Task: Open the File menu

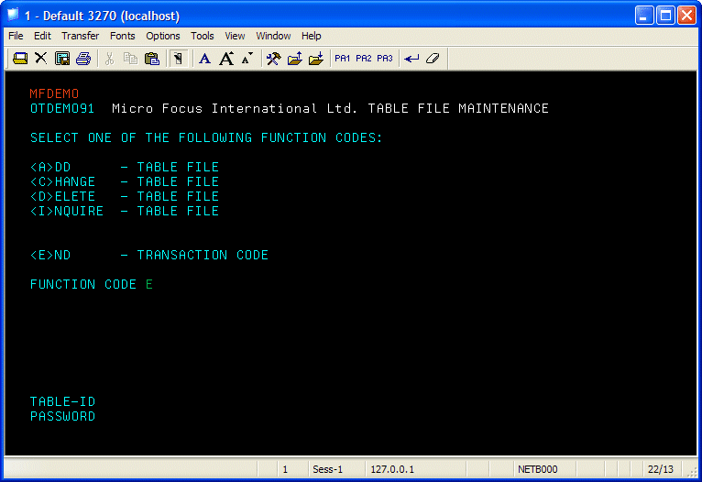Action: 16,36
